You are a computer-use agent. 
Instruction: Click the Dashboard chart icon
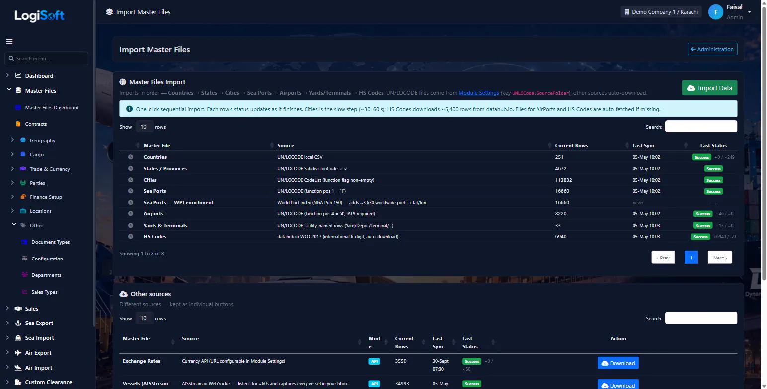pos(18,76)
